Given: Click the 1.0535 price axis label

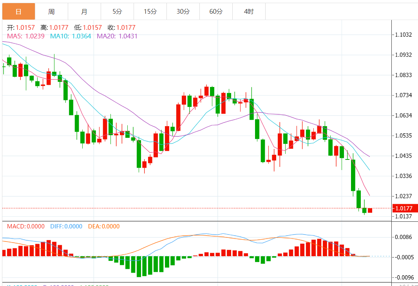Looking at the screenshot, I should pos(404,136).
